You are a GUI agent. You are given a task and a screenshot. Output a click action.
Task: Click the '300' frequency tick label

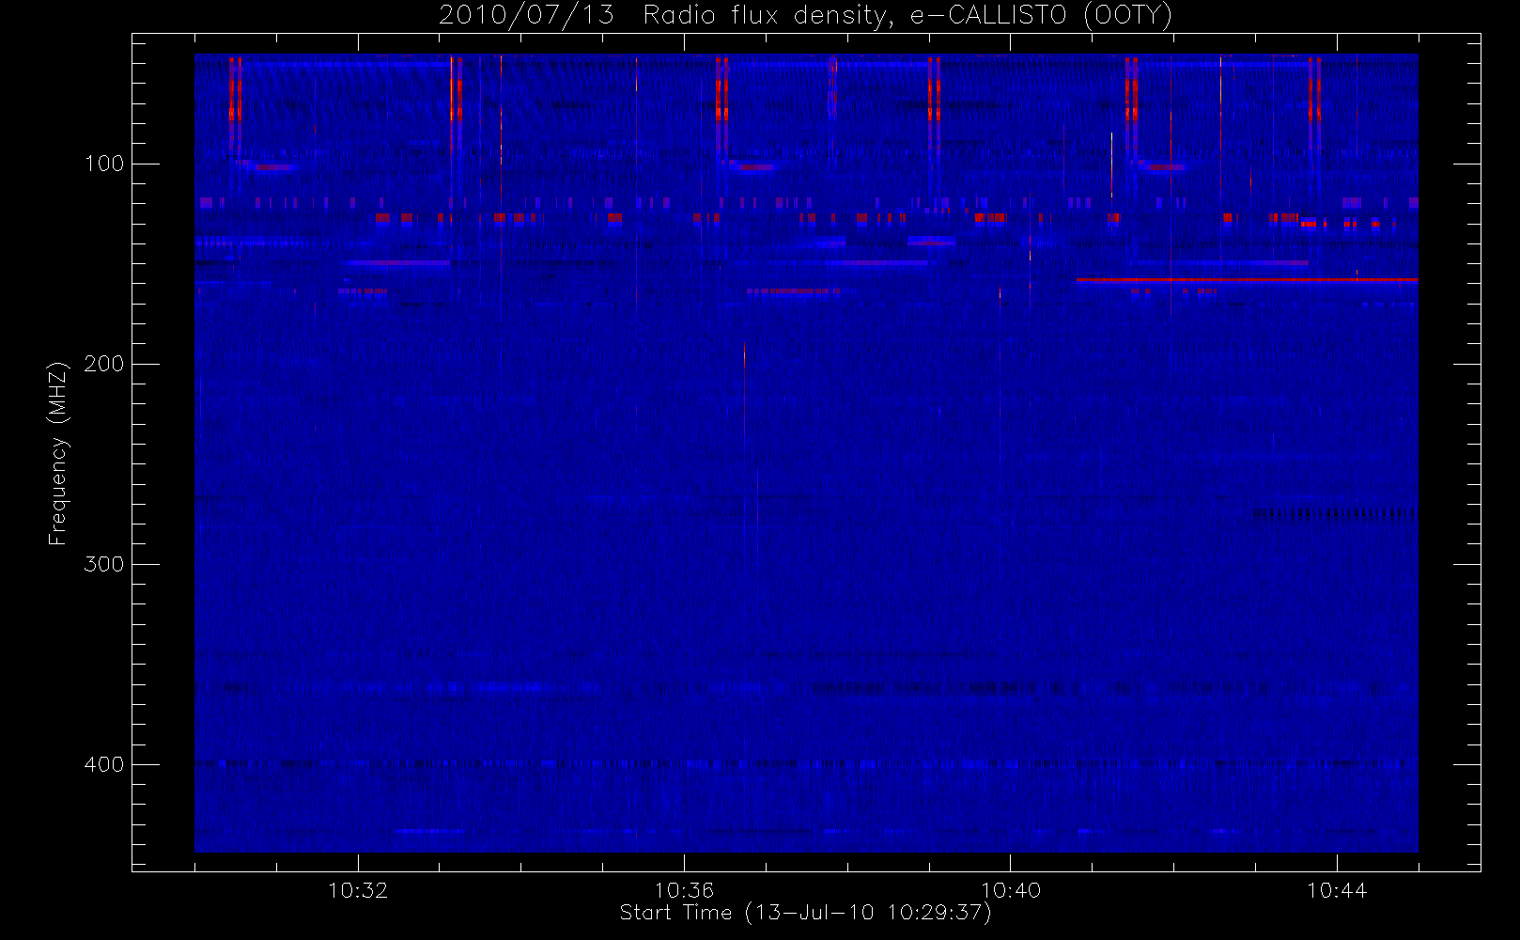click(x=103, y=564)
